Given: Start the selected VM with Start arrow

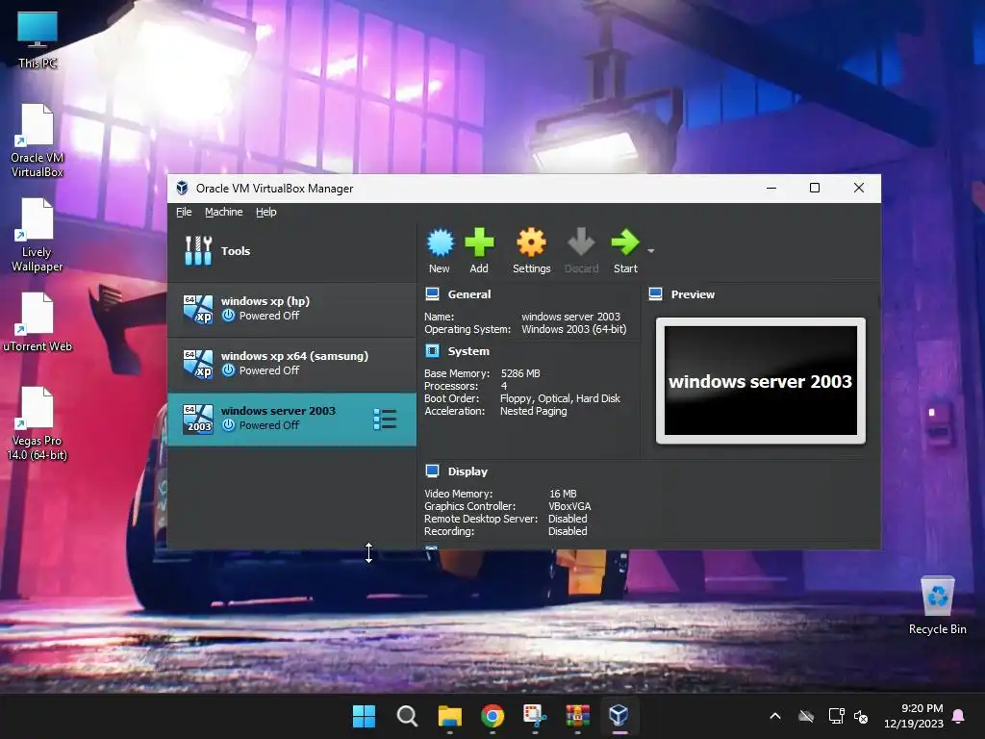Looking at the screenshot, I should (625, 250).
